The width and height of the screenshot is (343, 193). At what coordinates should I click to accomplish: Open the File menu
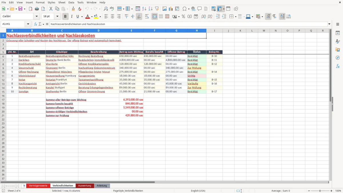point(4,2)
